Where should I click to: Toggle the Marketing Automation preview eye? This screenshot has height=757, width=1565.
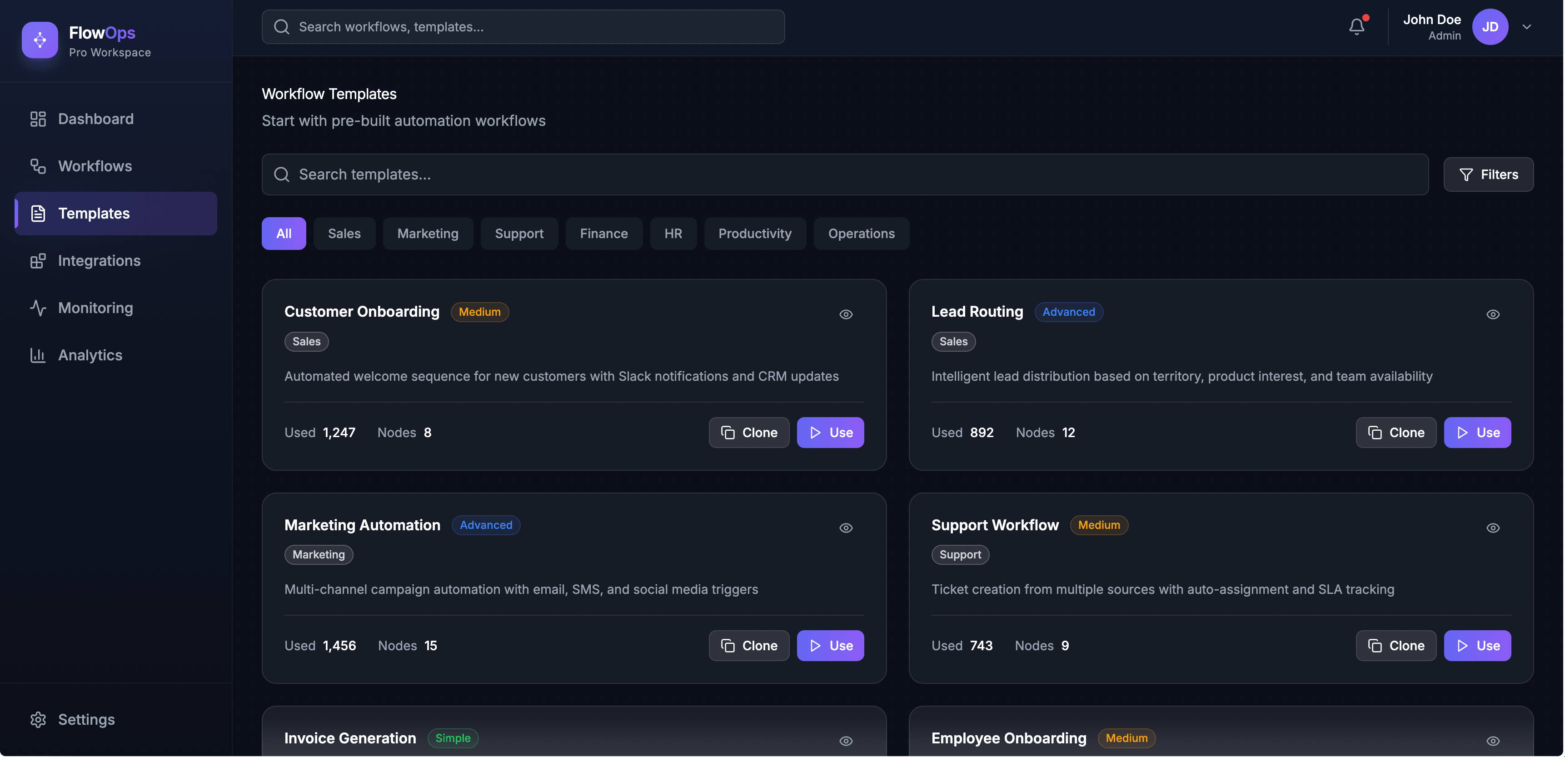(846, 528)
